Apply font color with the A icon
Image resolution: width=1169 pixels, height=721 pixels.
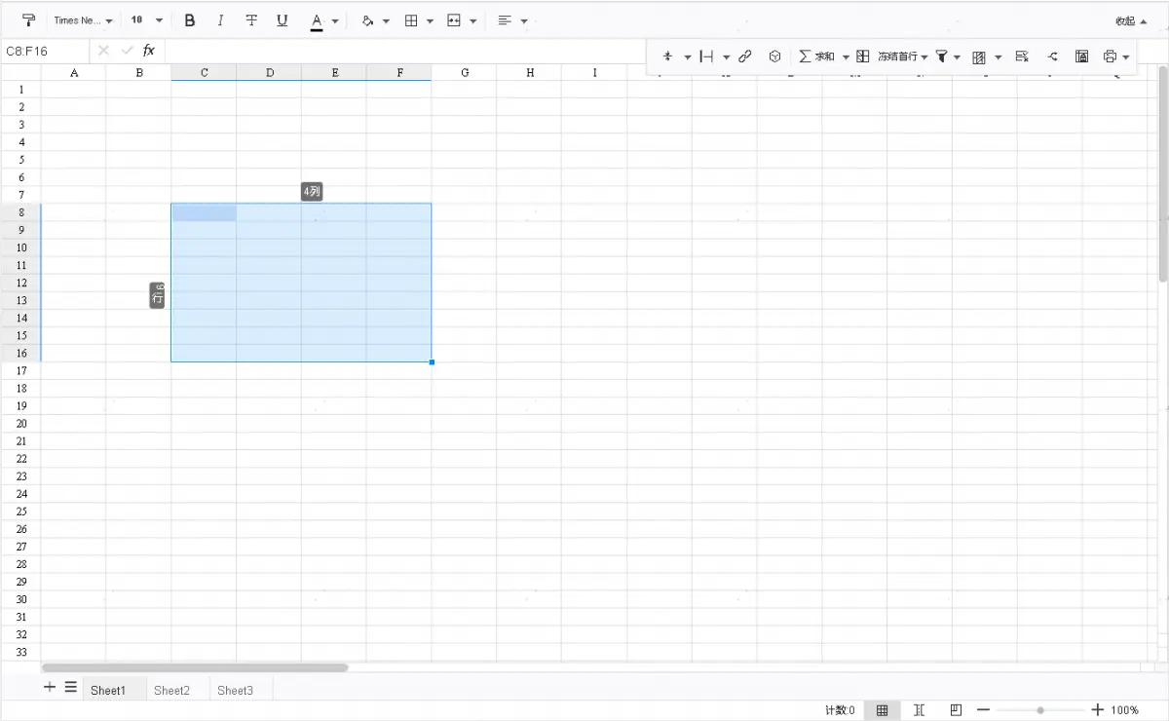tap(317, 20)
